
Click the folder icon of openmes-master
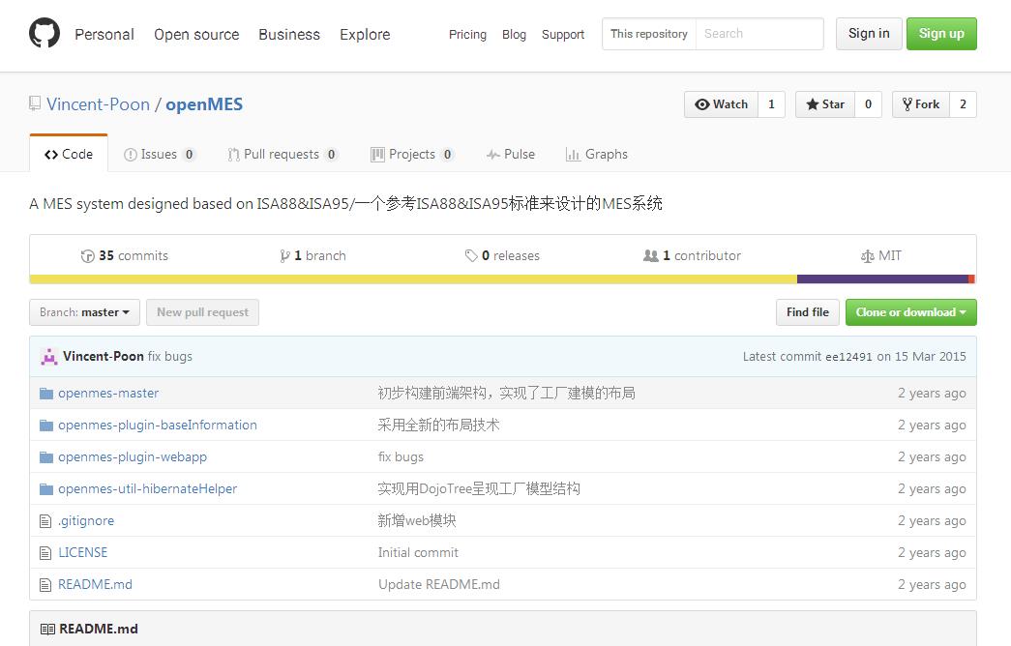(46, 394)
